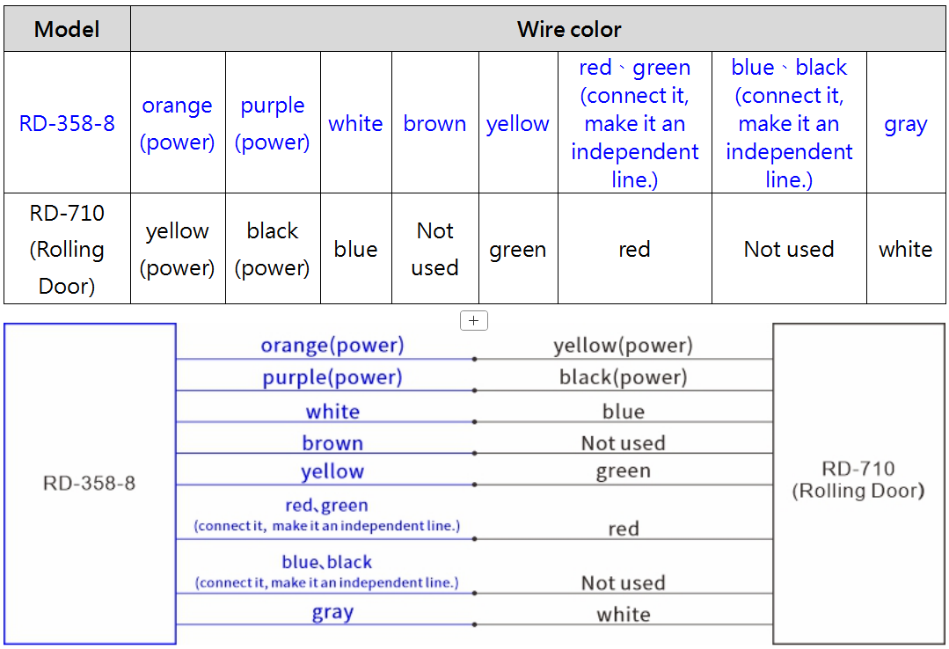Click the black (power) table cell

tap(272, 249)
